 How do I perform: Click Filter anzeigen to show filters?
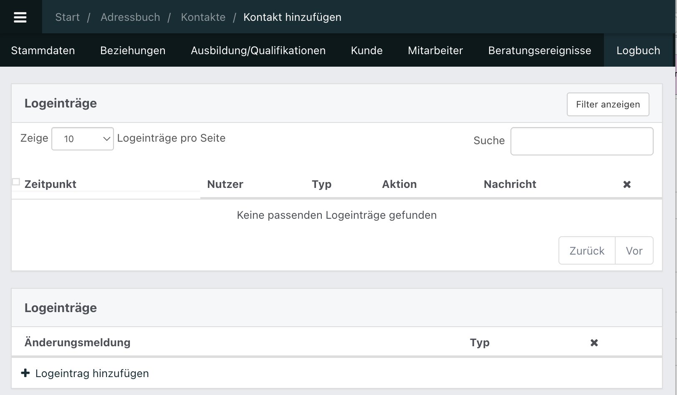(x=608, y=104)
